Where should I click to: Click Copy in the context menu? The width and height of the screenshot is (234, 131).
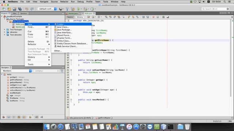click(38, 34)
